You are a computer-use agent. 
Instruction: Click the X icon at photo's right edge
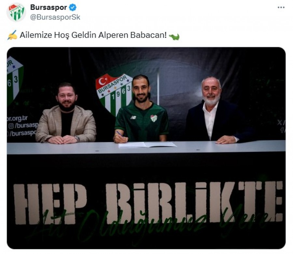[x=280, y=122]
